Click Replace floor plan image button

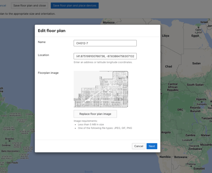(95, 114)
